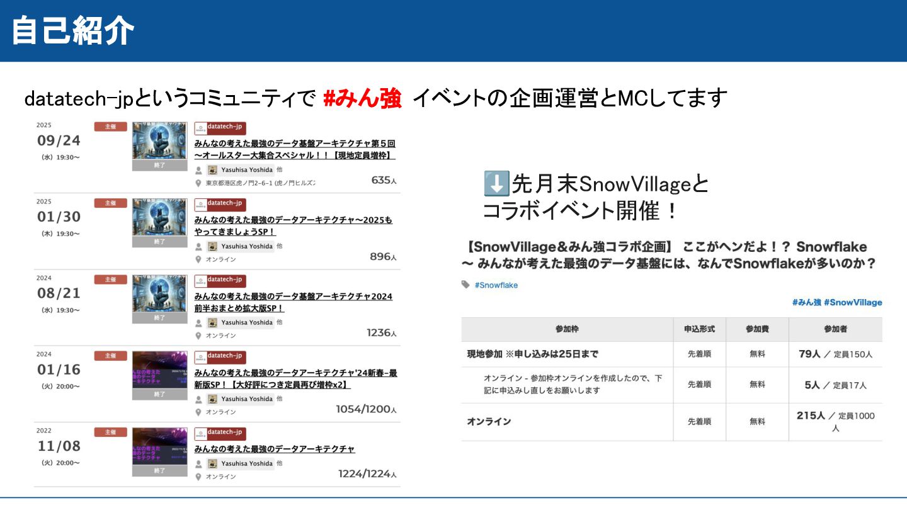Viewport: 907px width, 510px height.
Task: Click the 参加費 table column header
Action: click(757, 329)
